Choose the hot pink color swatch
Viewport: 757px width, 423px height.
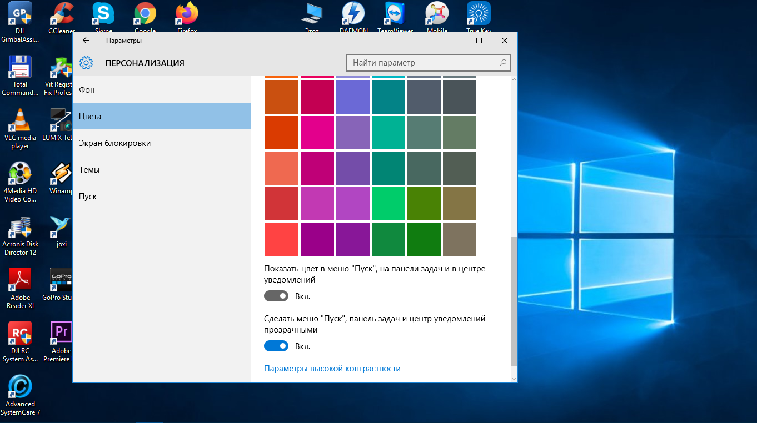(x=317, y=133)
